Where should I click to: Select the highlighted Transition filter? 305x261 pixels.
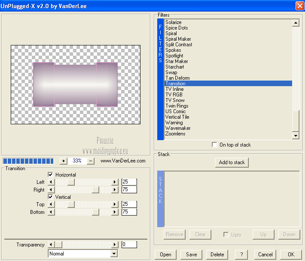228,84
